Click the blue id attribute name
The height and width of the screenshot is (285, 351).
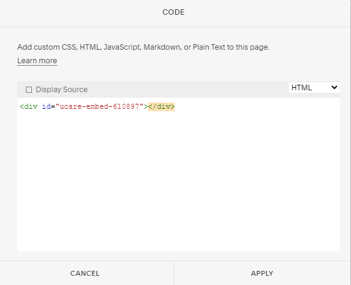pos(46,106)
